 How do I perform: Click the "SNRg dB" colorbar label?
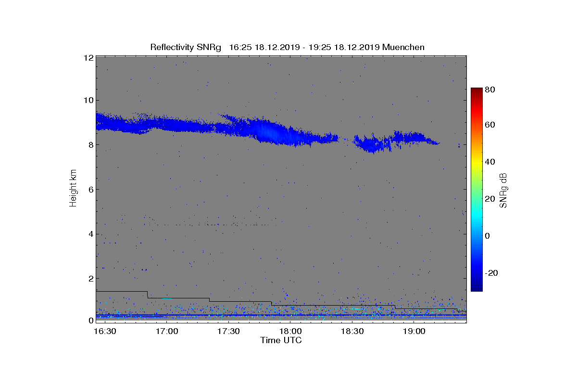503,190
